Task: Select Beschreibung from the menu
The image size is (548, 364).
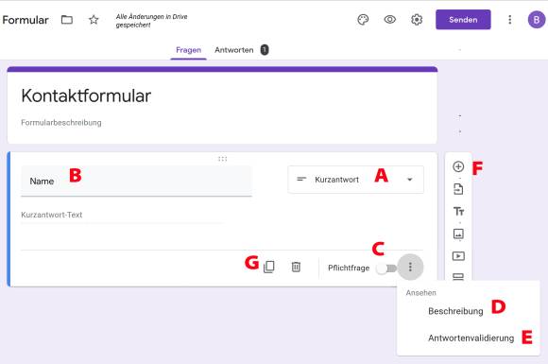Action: (455, 311)
